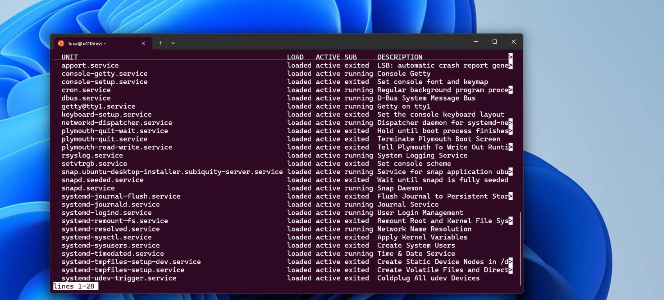This screenshot has height=300, width=664.
Task: Open a new terminal tab with plus
Action: tap(161, 43)
